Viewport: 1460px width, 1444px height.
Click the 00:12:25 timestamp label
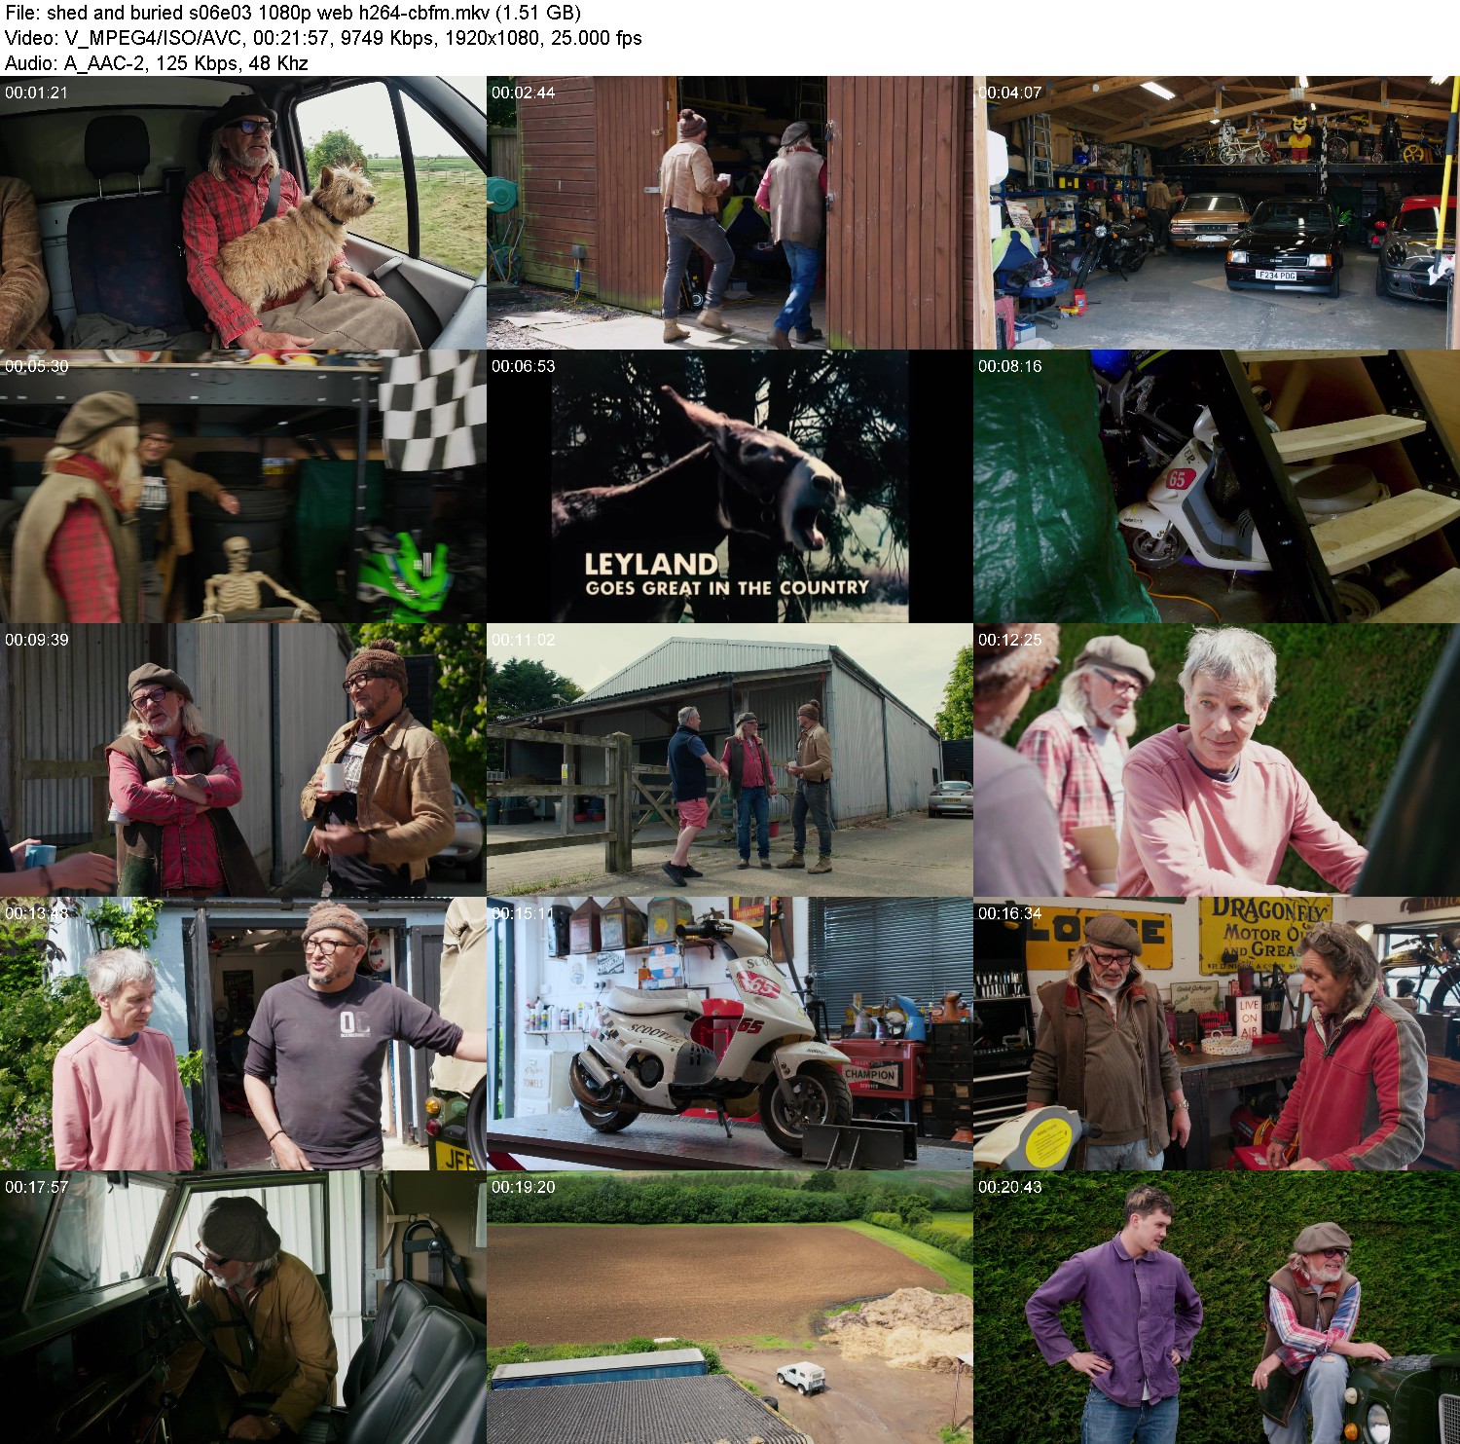1010,640
